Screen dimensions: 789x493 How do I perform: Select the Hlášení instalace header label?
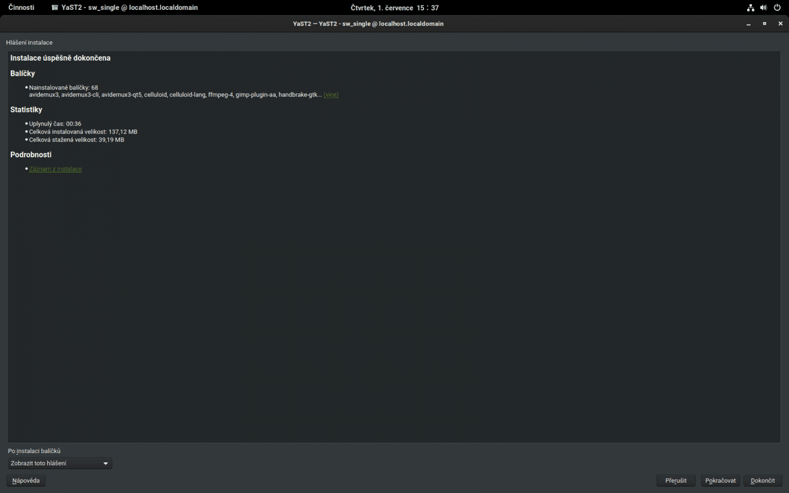29,42
